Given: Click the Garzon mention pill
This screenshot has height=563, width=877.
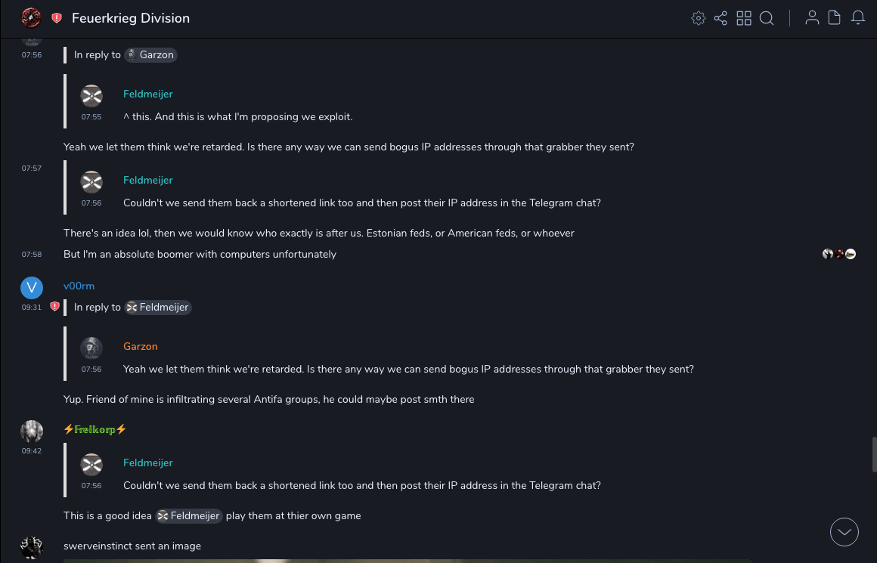Looking at the screenshot, I should pos(150,54).
